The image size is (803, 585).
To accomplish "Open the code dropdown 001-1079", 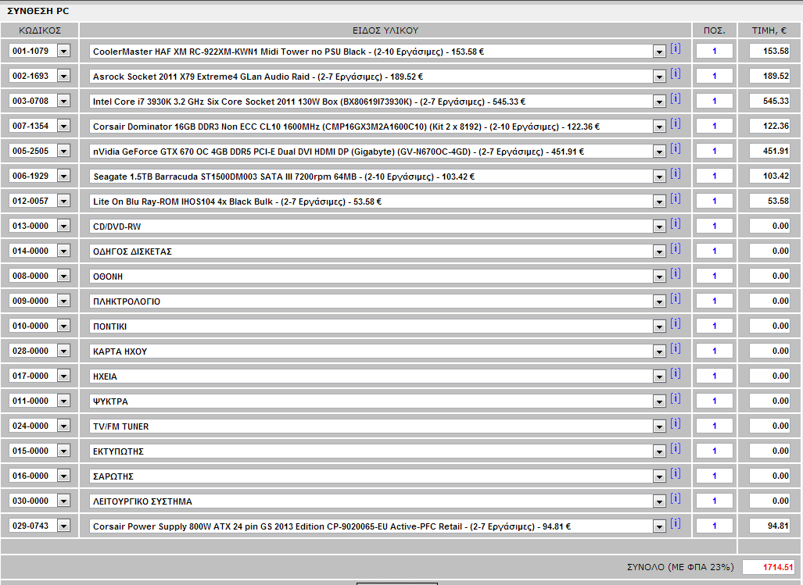I will (x=63, y=51).
